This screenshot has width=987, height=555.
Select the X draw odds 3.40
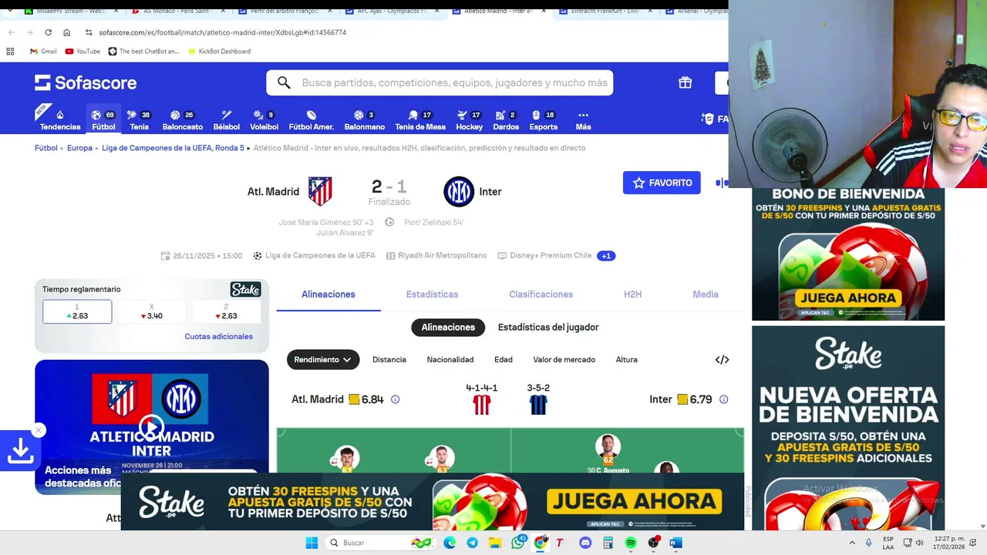coord(151,311)
